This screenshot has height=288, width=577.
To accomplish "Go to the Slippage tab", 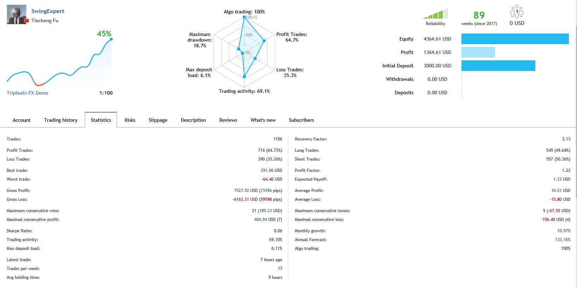I will pyautogui.click(x=158, y=120).
